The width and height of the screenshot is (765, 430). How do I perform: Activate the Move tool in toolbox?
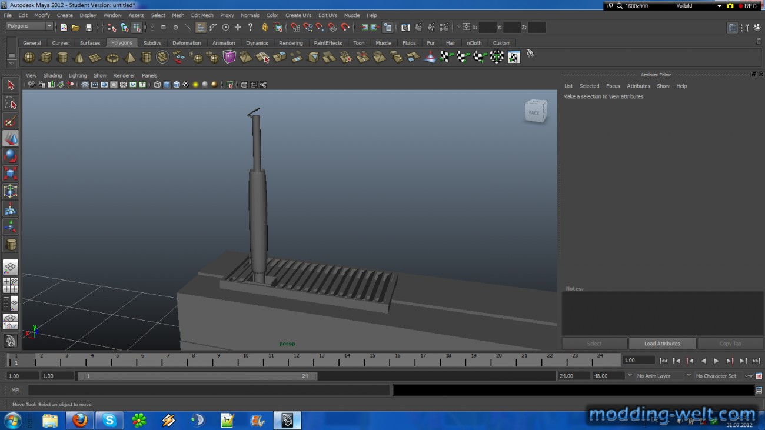click(x=11, y=138)
